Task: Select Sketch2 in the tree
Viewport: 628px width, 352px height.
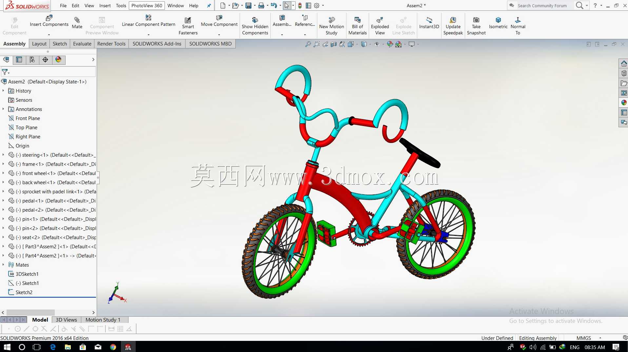Action: click(x=20, y=292)
